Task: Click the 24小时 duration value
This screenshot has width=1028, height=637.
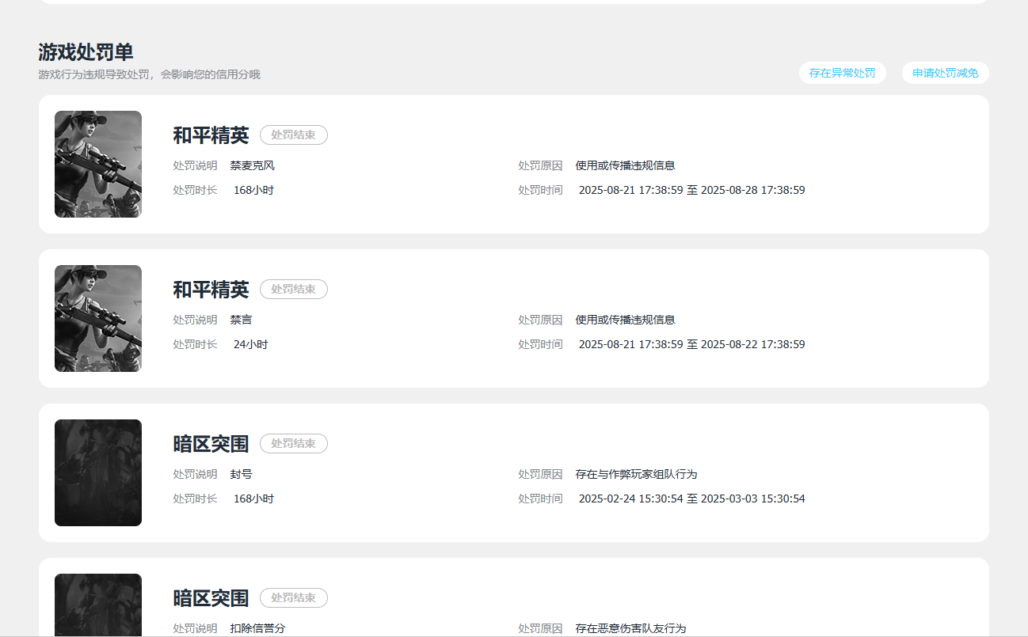Action: coord(251,344)
